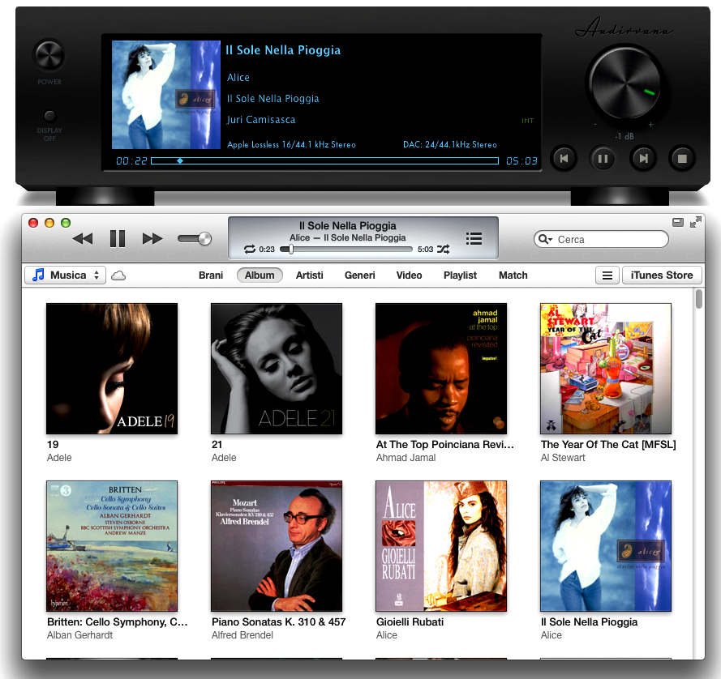The width and height of the screenshot is (721, 679).
Task: Click the iTunes playback position slider
Action: 346,249
